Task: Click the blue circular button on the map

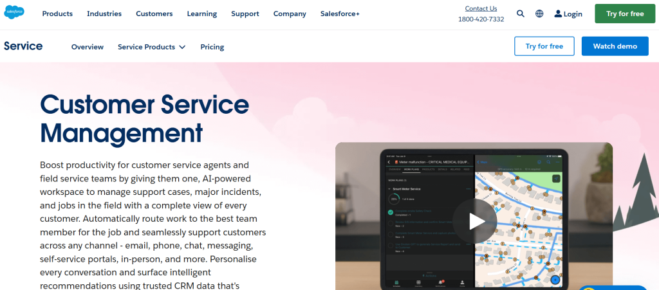Action: coord(555,280)
